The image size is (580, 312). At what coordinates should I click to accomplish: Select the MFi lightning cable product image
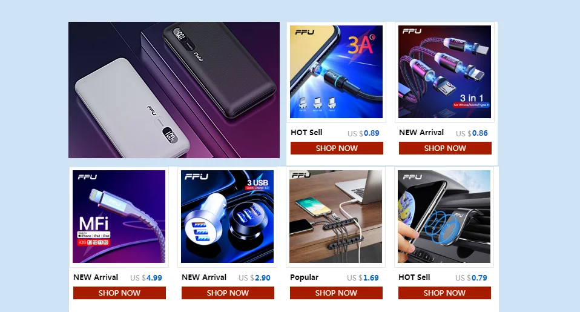pos(119,216)
